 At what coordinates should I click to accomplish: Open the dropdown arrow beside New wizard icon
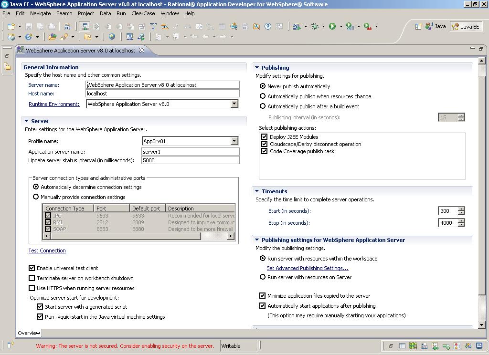pyautogui.click(x=20, y=27)
